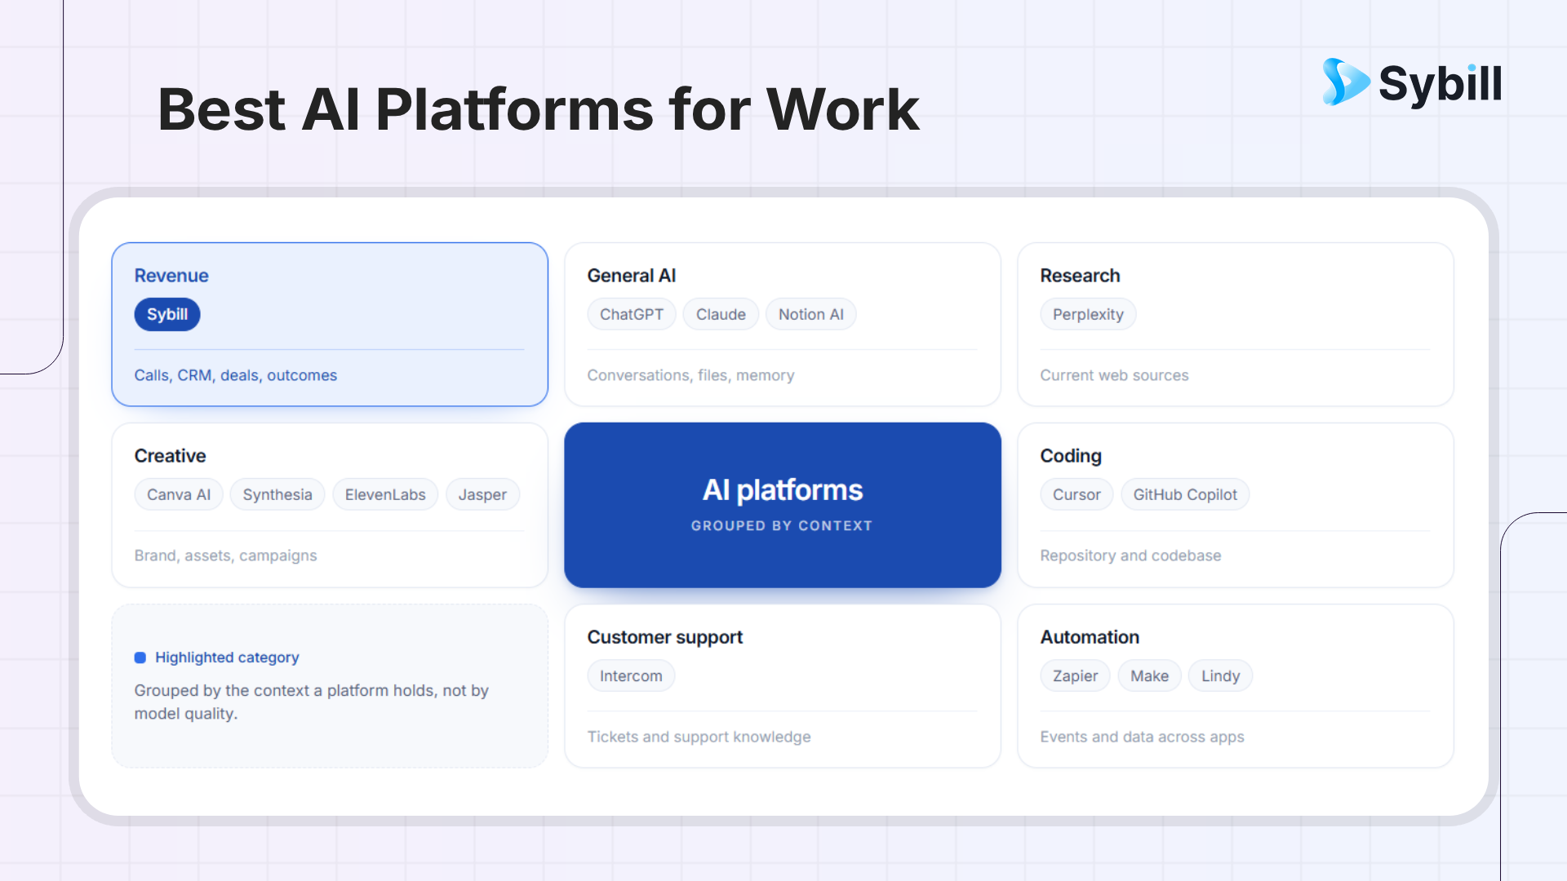This screenshot has height=881, width=1567.
Task: Click the Jasper chip
Action: point(482,494)
